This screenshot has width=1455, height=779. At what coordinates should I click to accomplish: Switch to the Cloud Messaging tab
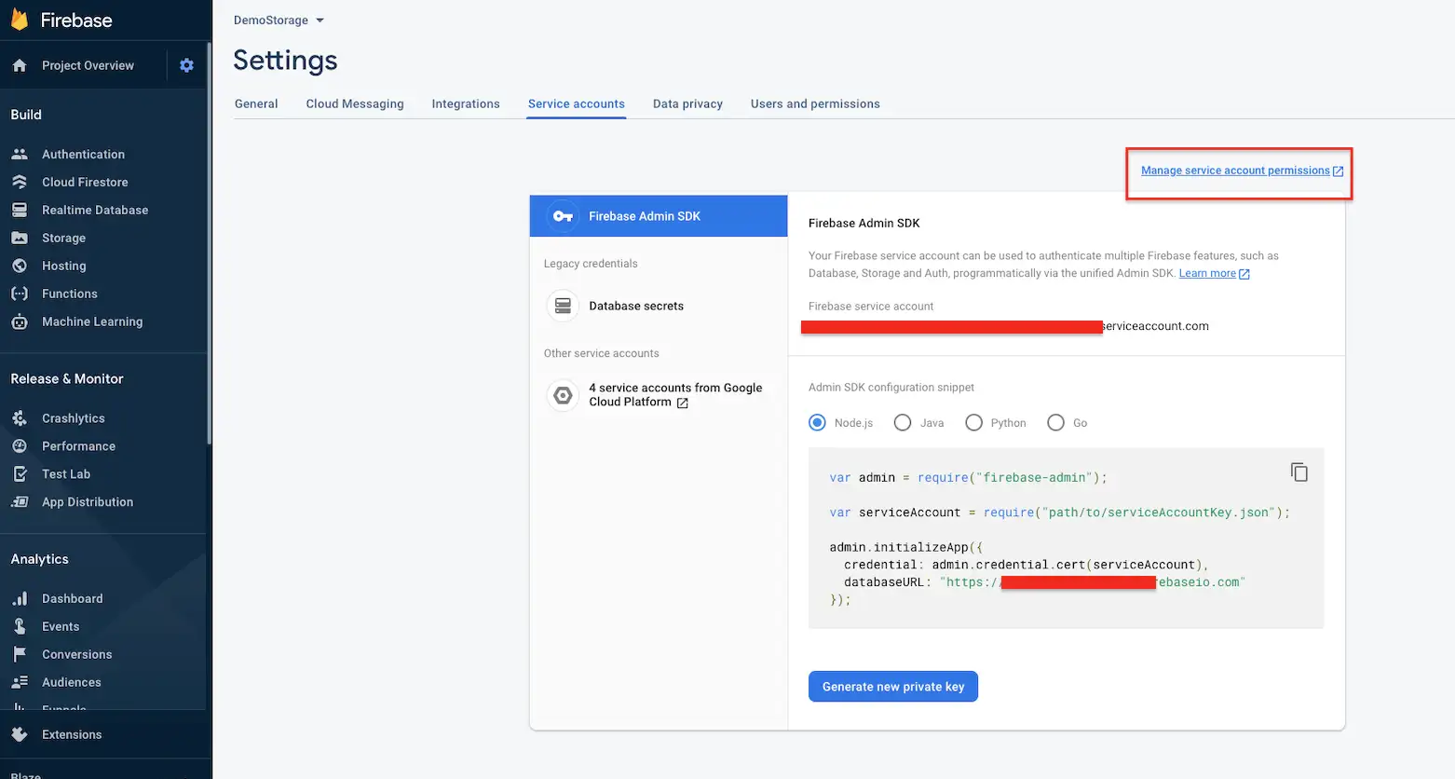355,103
